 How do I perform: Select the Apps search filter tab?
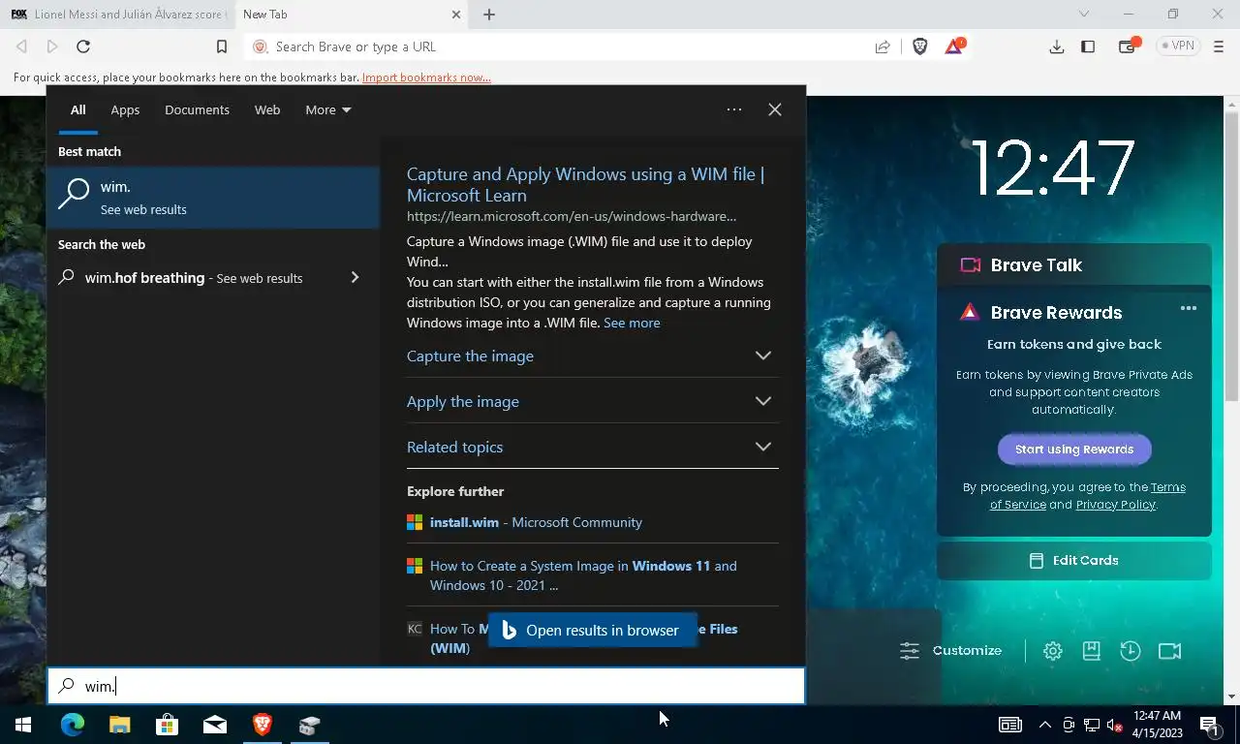125,109
